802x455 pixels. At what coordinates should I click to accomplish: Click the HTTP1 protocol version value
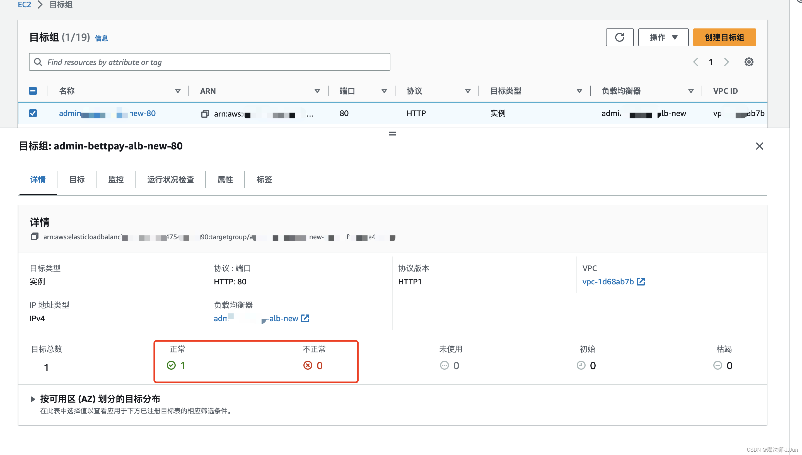410,282
